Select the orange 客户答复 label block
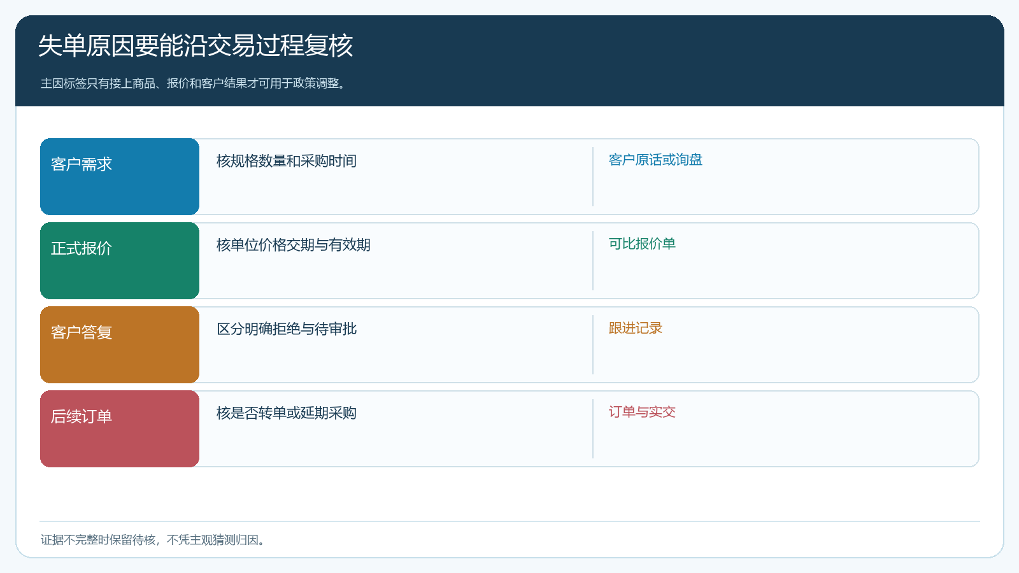The width and height of the screenshot is (1019, 573). 120,344
